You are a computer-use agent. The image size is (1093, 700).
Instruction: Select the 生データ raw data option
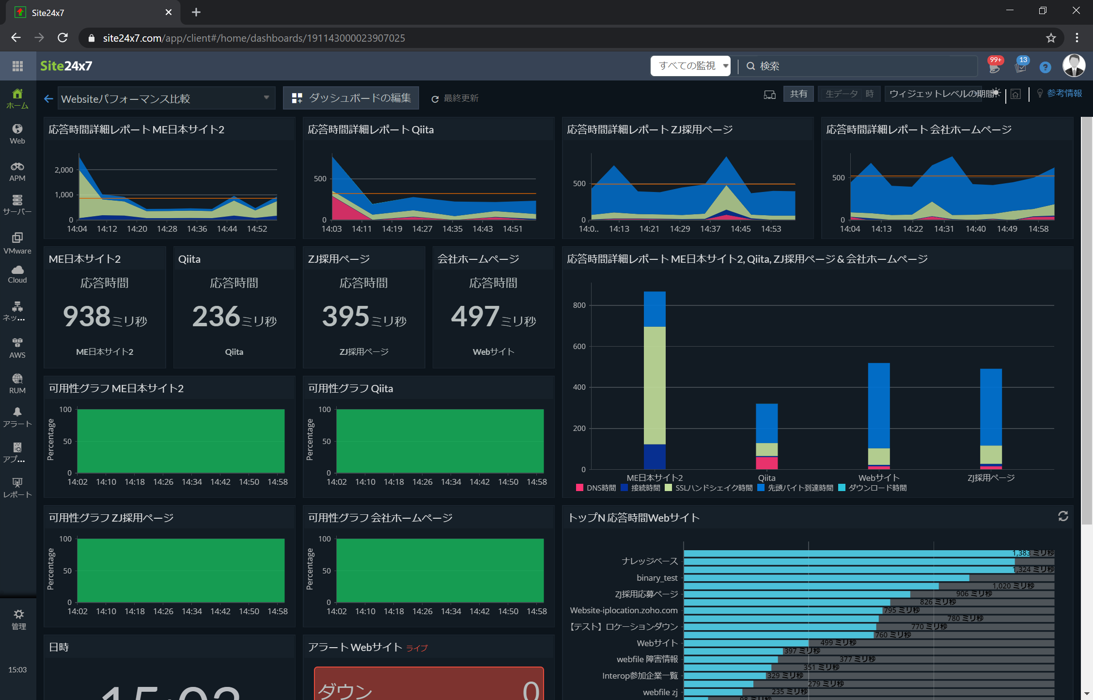tap(841, 94)
